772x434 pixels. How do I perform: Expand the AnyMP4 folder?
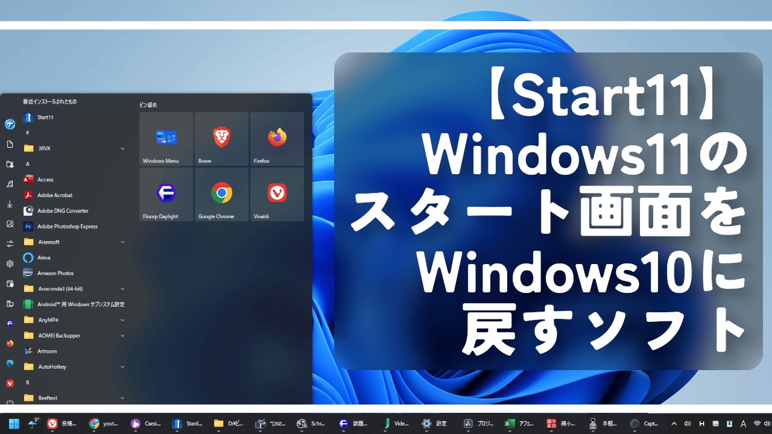coord(74,319)
